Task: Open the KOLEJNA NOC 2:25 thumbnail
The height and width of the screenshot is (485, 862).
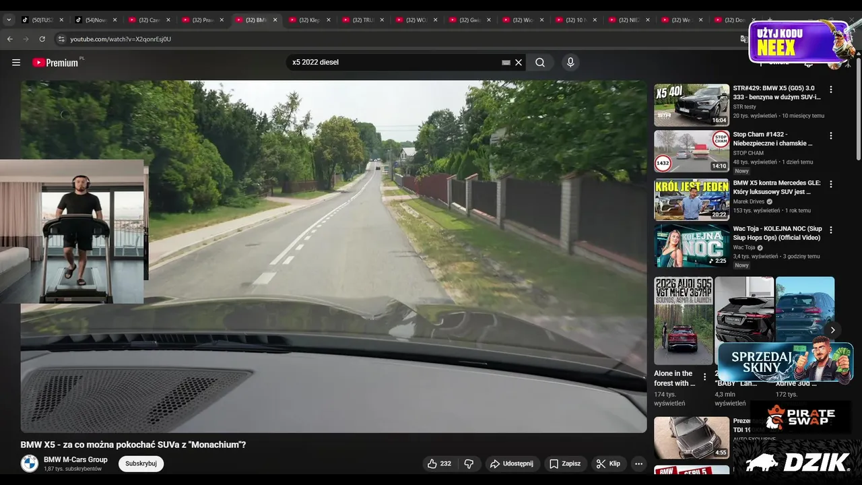Action: coord(692,245)
